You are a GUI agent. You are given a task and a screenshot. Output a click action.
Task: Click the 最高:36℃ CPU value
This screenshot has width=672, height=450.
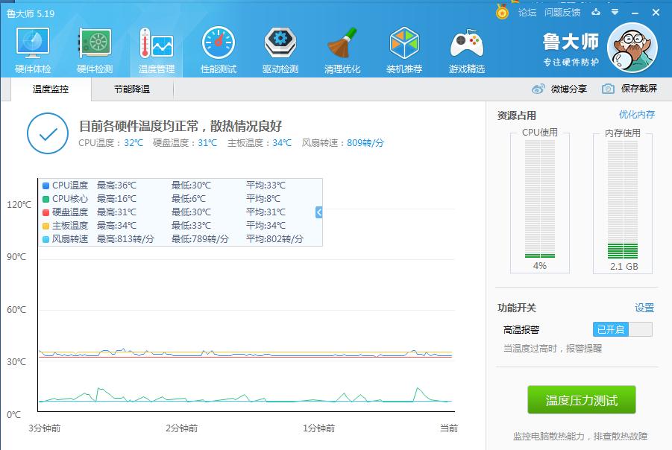coord(116,186)
